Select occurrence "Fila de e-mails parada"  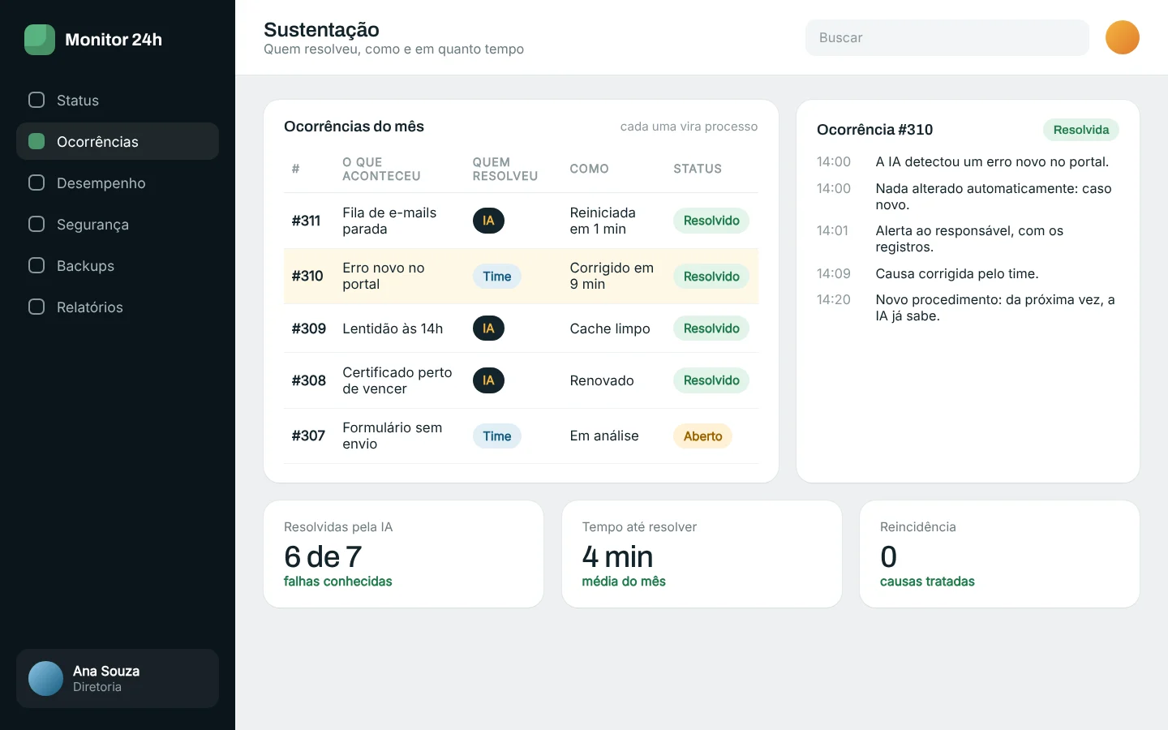pyautogui.click(x=521, y=221)
